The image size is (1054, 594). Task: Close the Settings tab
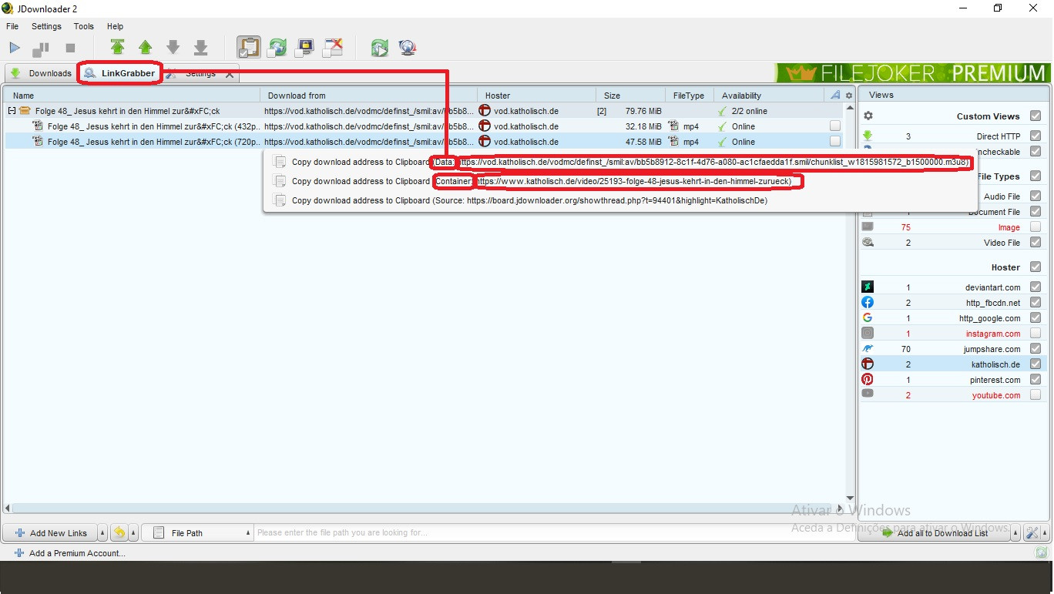click(230, 74)
